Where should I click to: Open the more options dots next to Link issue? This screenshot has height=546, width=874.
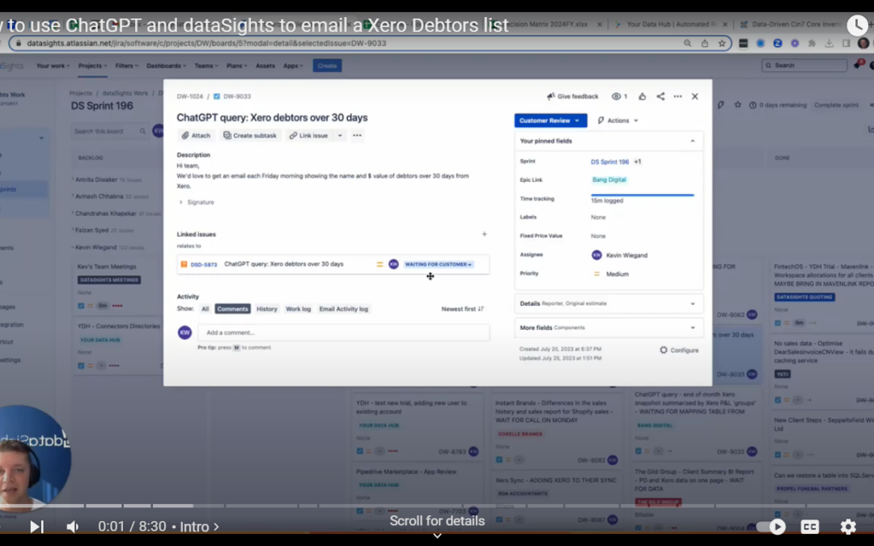(x=358, y=135)
